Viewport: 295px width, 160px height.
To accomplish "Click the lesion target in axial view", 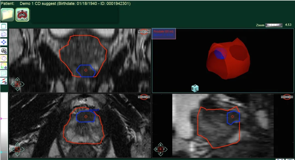I will pyautogui.click(x=86, y=116).
